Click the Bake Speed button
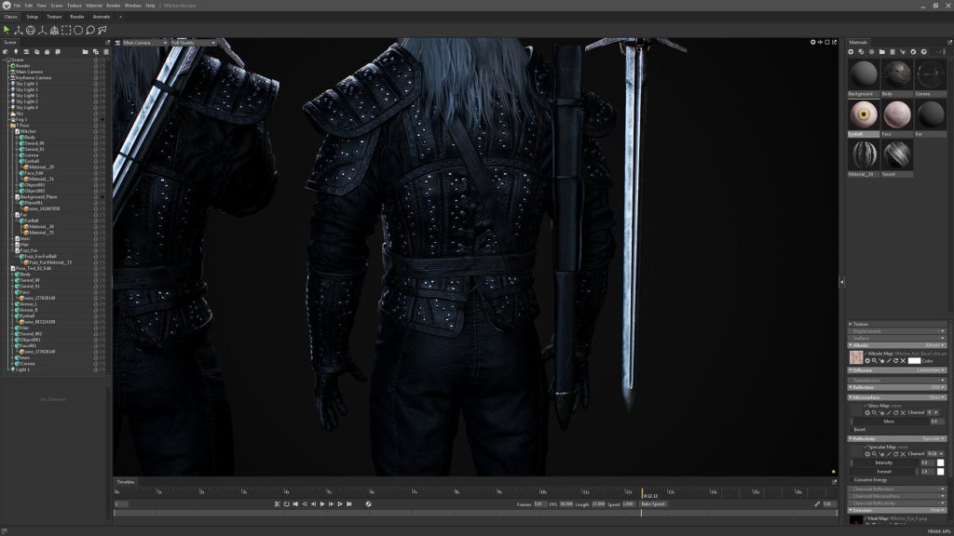Viewport: 954px width, 536px height. point(653,503)
